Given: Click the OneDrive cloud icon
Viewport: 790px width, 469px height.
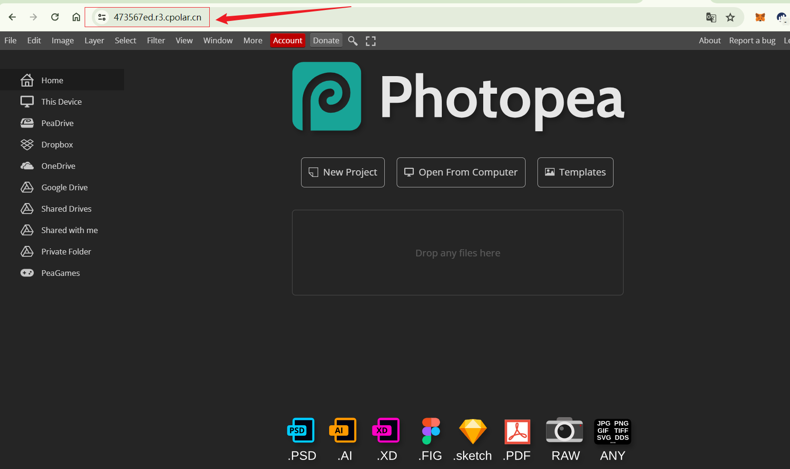Looking at the screenshot, I should [27, 166].
